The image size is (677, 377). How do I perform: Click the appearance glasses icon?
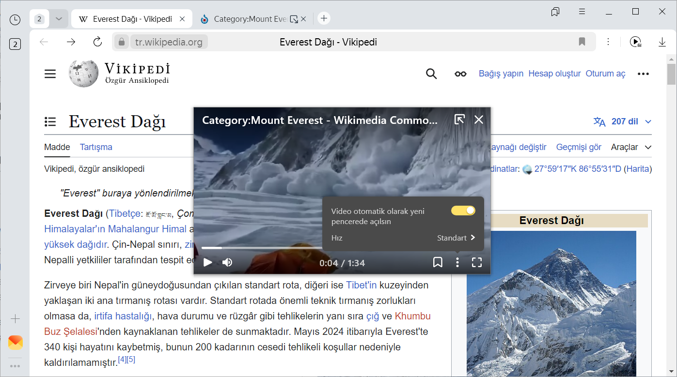tap(460, 74)
